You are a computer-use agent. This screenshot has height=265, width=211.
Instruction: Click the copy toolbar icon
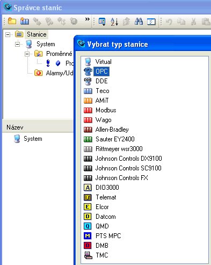coord(181,22)
